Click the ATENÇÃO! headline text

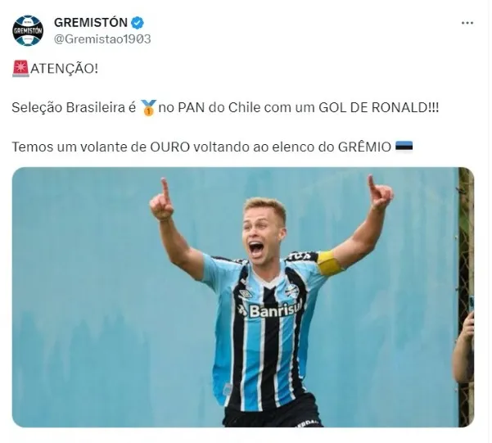65,69
